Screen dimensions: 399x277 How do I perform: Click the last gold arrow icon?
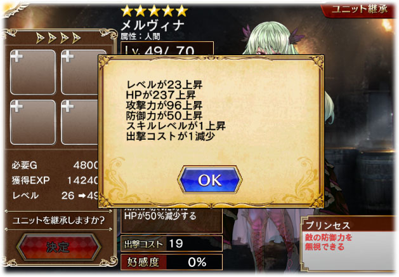tap(76, 38)
